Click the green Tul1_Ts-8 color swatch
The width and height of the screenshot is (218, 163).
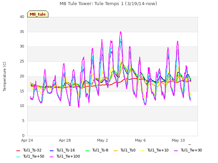point(88,150)
